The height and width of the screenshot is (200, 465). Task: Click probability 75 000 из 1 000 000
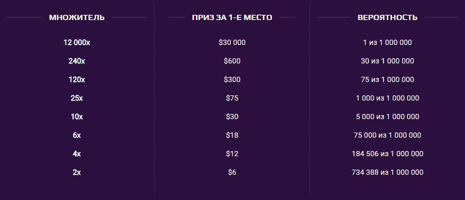click(x=387, y=135)
